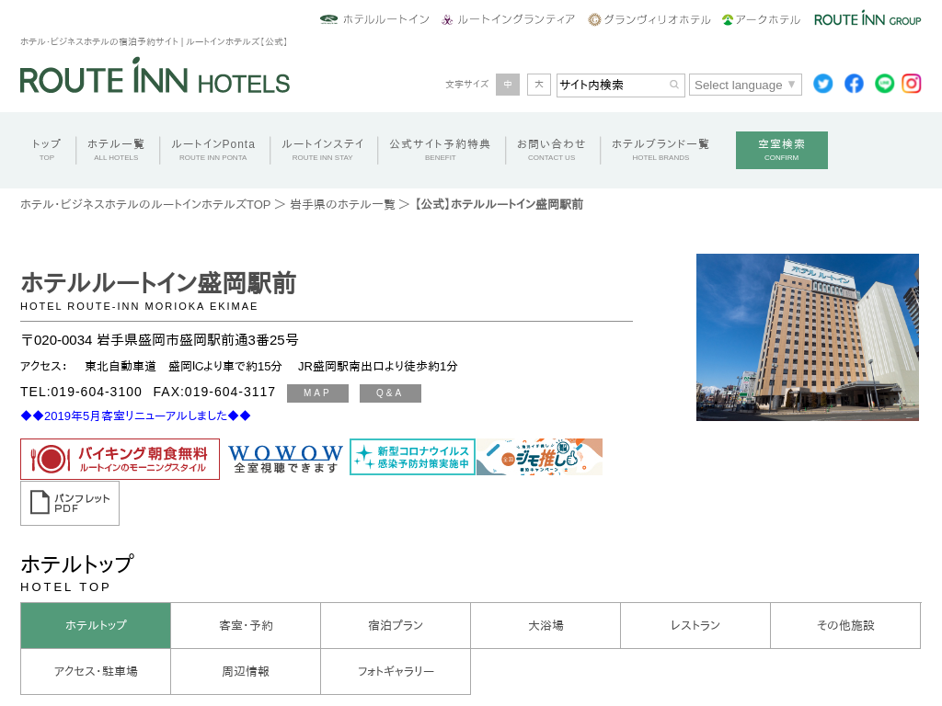Image resolution: width=942 pixels, height=706 pixels.
Task: Open the ホテルルートイン brand link
Action: click(x=375, y=20)
